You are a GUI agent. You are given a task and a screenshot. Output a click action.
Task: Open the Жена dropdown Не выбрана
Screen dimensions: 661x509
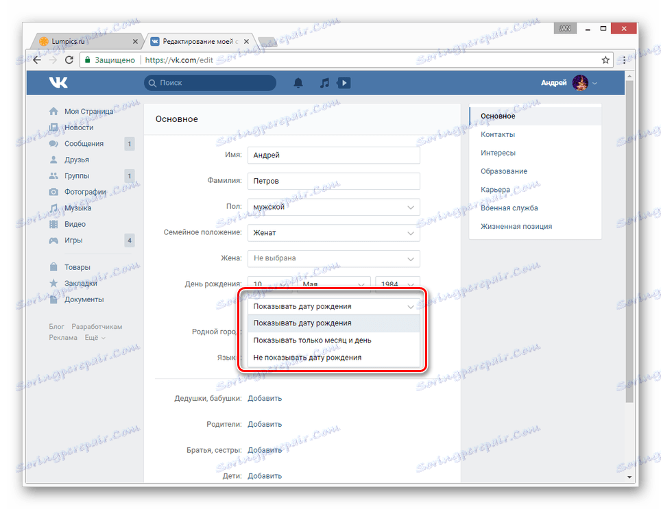(333, 258)
